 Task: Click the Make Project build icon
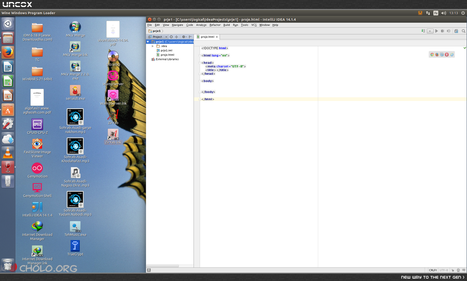(423, 31)
